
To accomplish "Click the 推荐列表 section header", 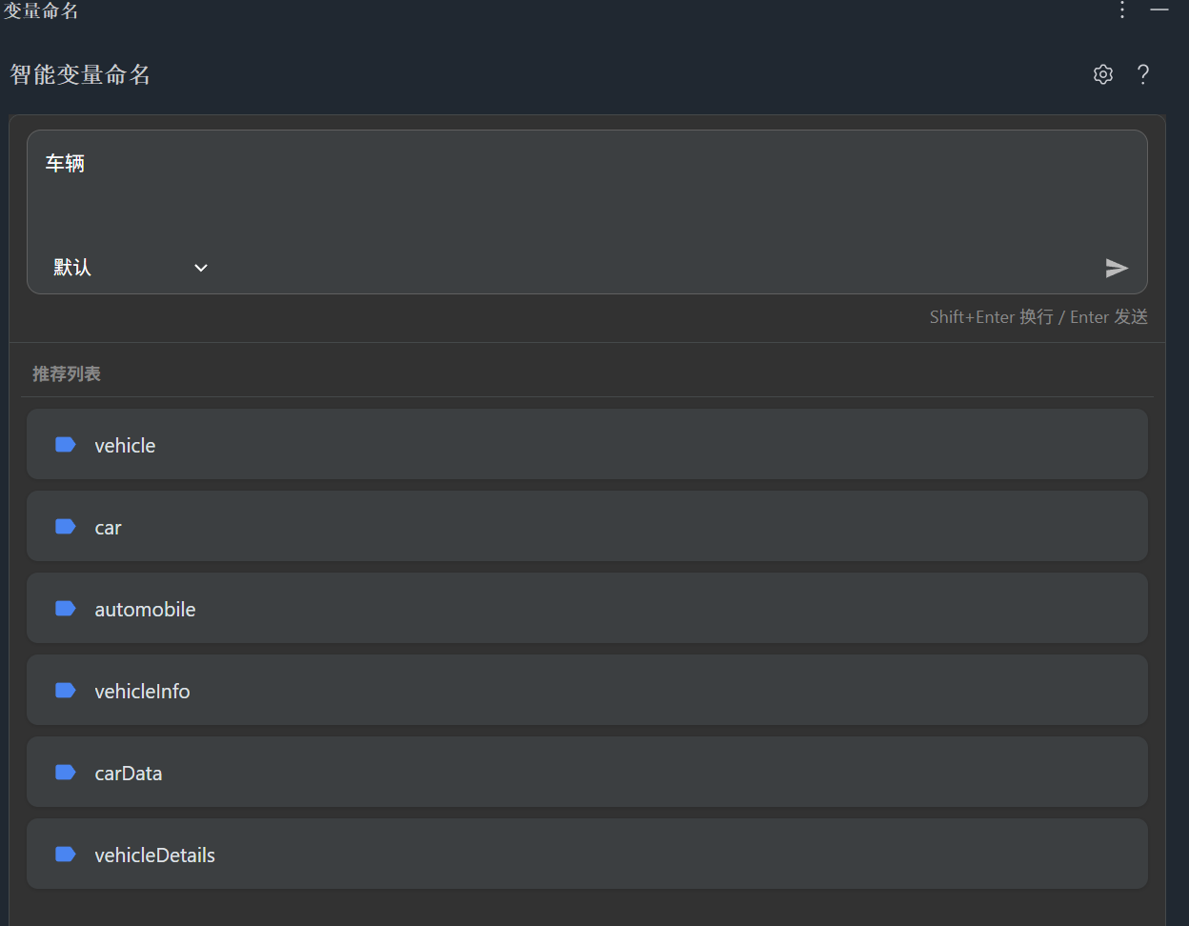I will coord(67,373).
